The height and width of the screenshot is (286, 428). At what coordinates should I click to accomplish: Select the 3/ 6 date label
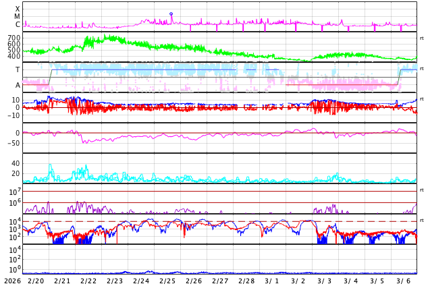point(404,281)
